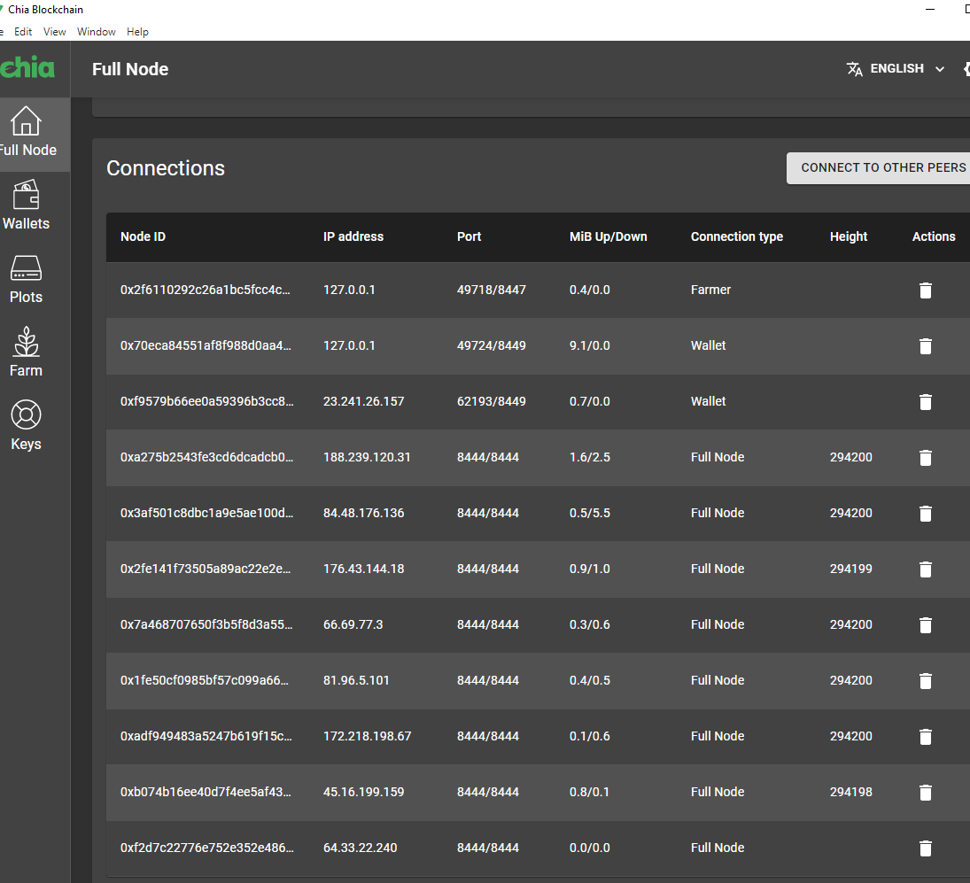Delete the Farmer connection on 127.0.0.1
Screen dimensions: 970x883
(926, 290)
